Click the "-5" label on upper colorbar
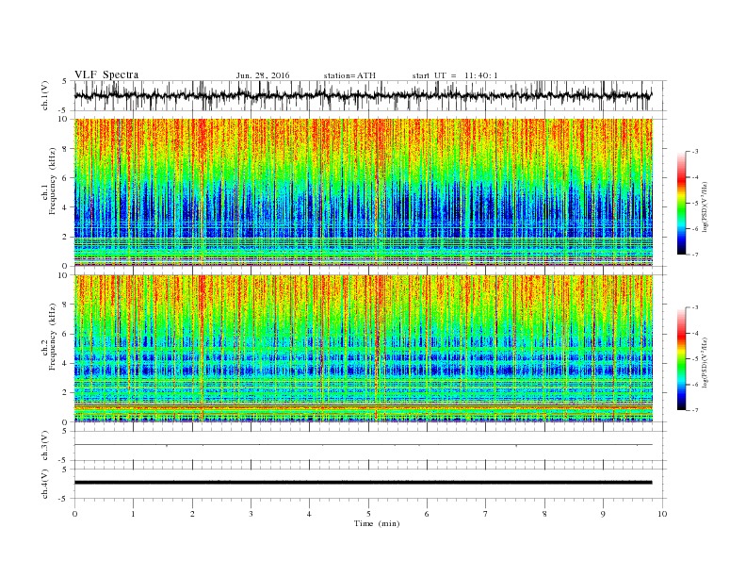746x577 pixels. pos(695,204)
